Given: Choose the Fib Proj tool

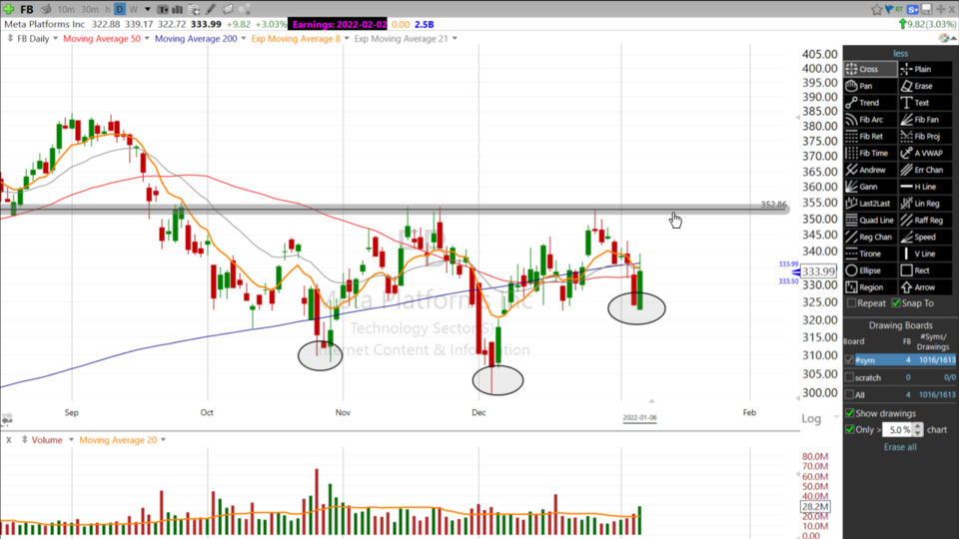Looking at the screenshot, I should 926,137.
